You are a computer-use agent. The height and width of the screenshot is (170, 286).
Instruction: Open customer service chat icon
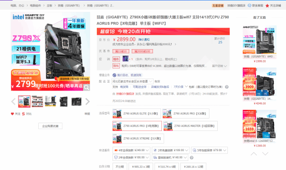(250, 6)
